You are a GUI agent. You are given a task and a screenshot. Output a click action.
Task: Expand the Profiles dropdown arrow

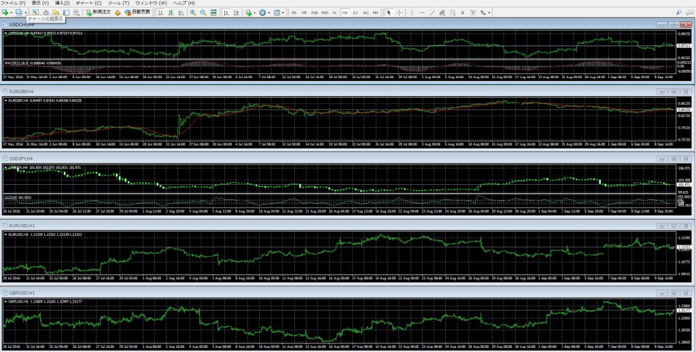[25, 12]
